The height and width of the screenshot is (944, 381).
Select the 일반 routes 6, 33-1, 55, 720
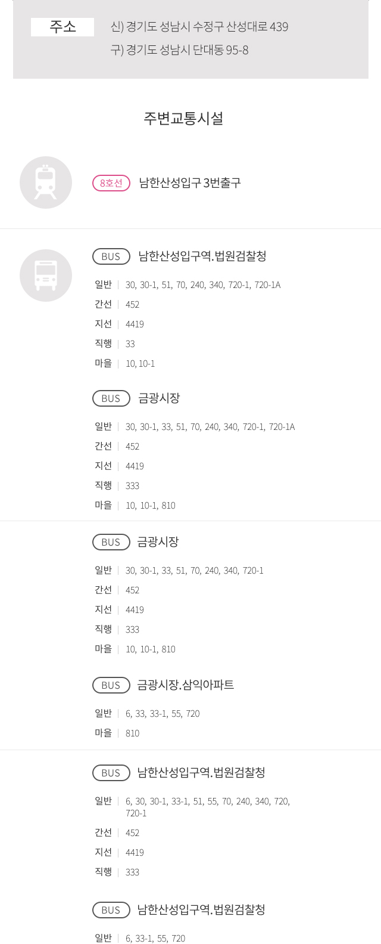pyautogui.click(x=155, y=939)
